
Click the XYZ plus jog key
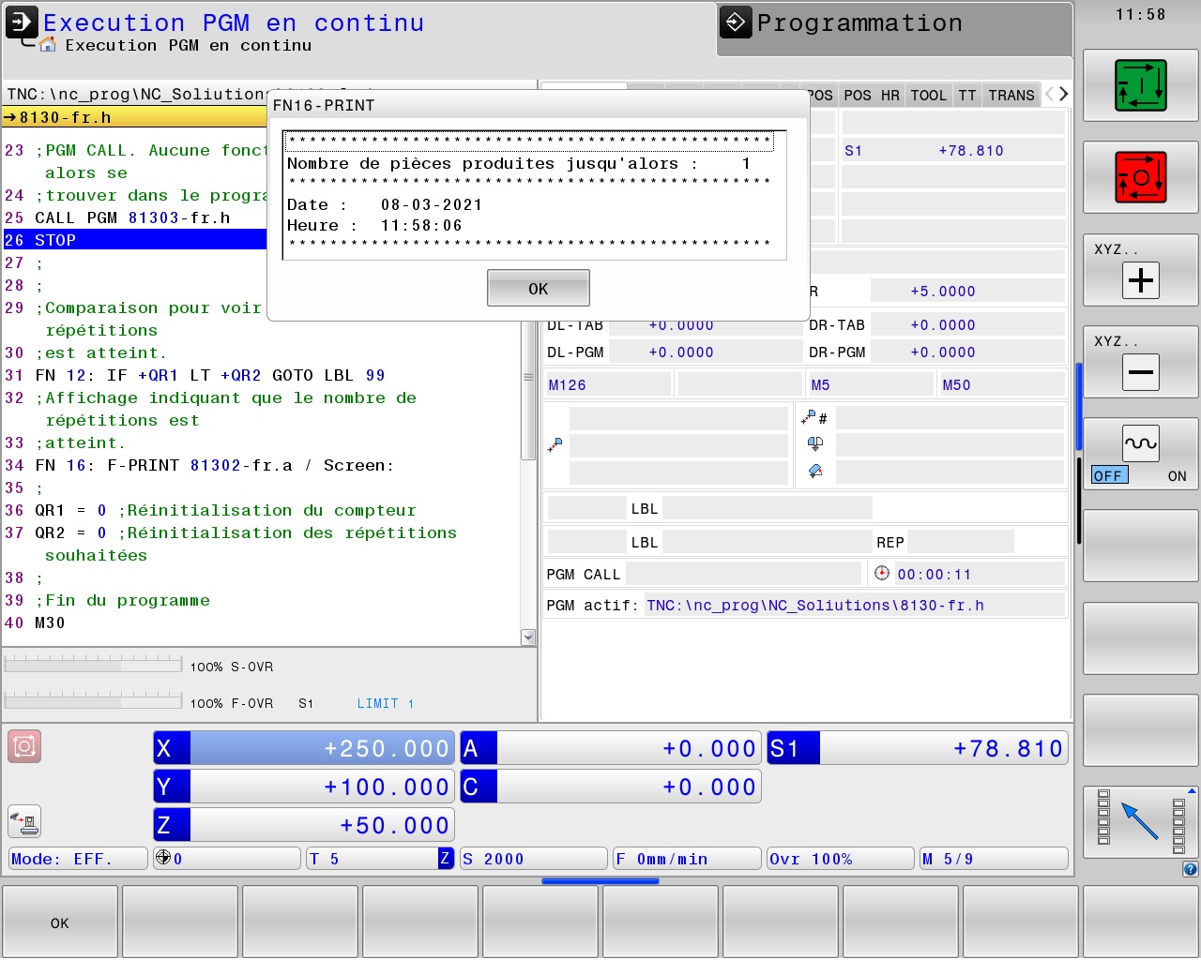tap(1140, 280)
